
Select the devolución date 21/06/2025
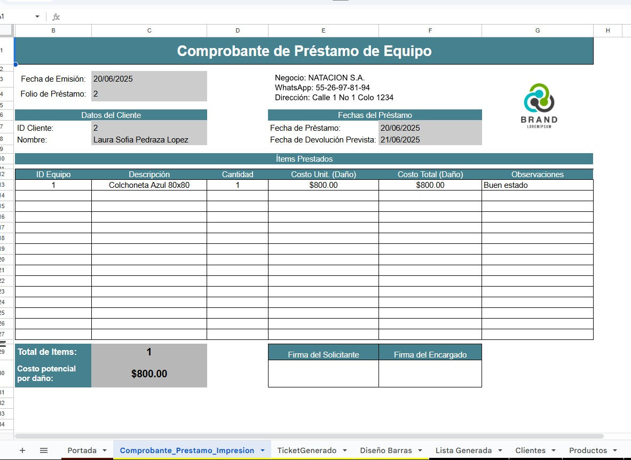pyautogui.click(x=430, y=140)
